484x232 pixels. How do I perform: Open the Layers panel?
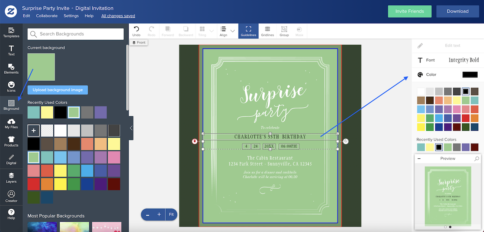[x=11, y=178]
